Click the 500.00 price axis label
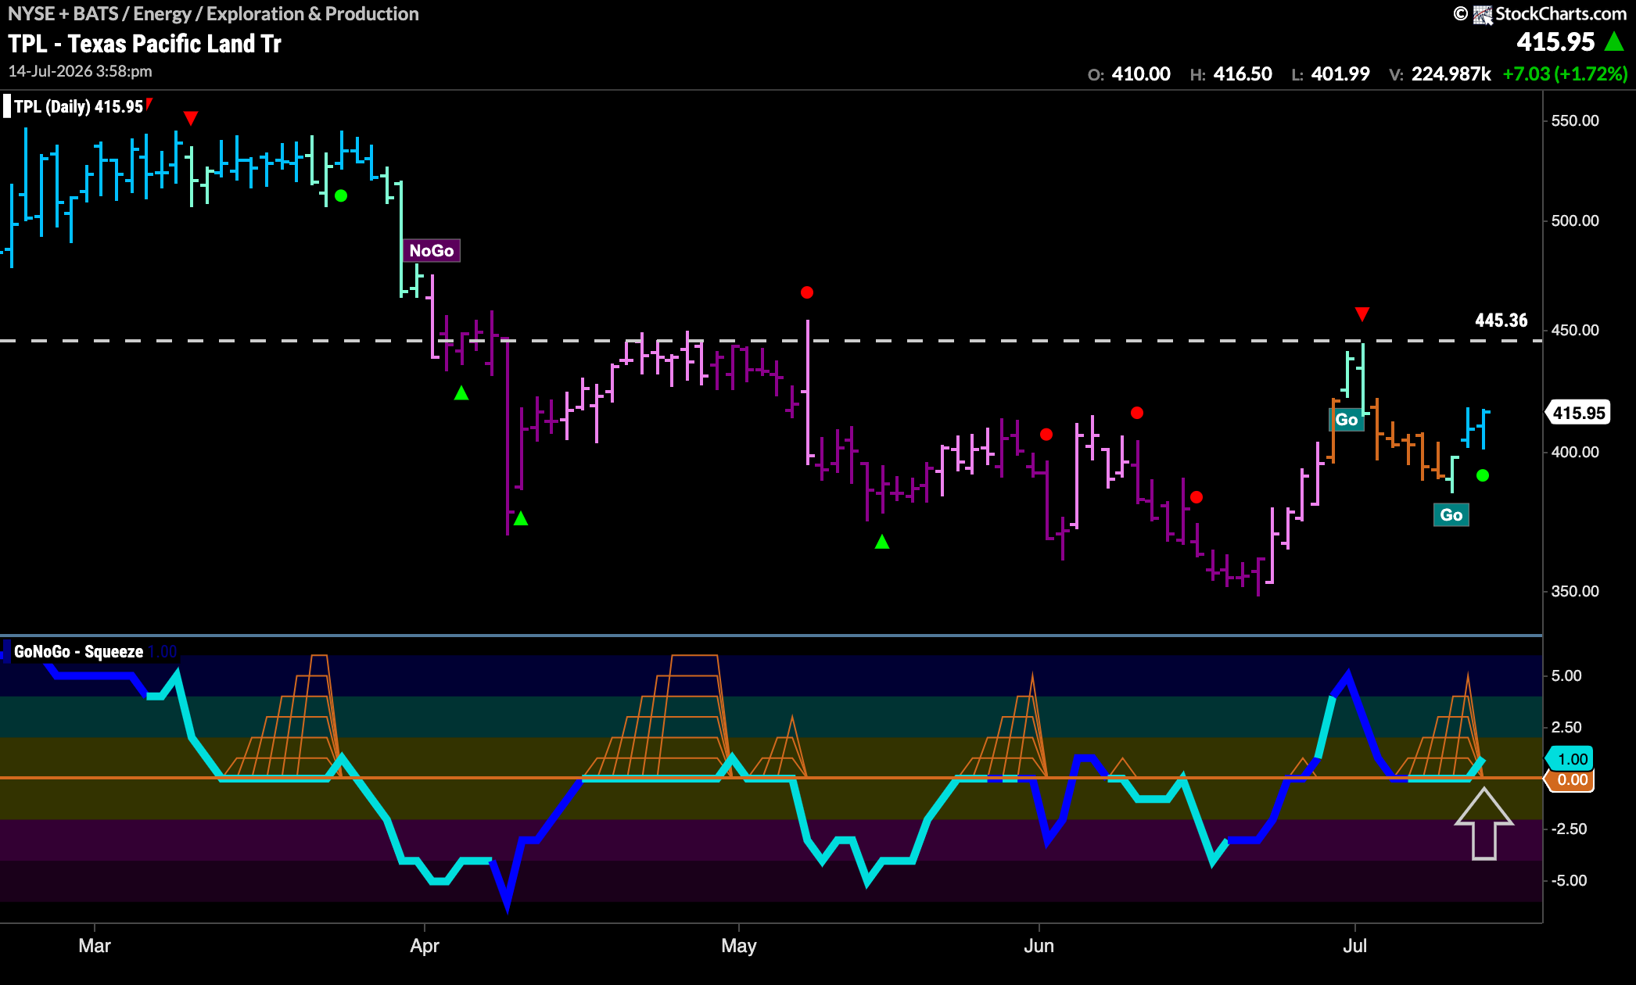Viewport: 1636px width, 985px height. tap(1575, 221)
